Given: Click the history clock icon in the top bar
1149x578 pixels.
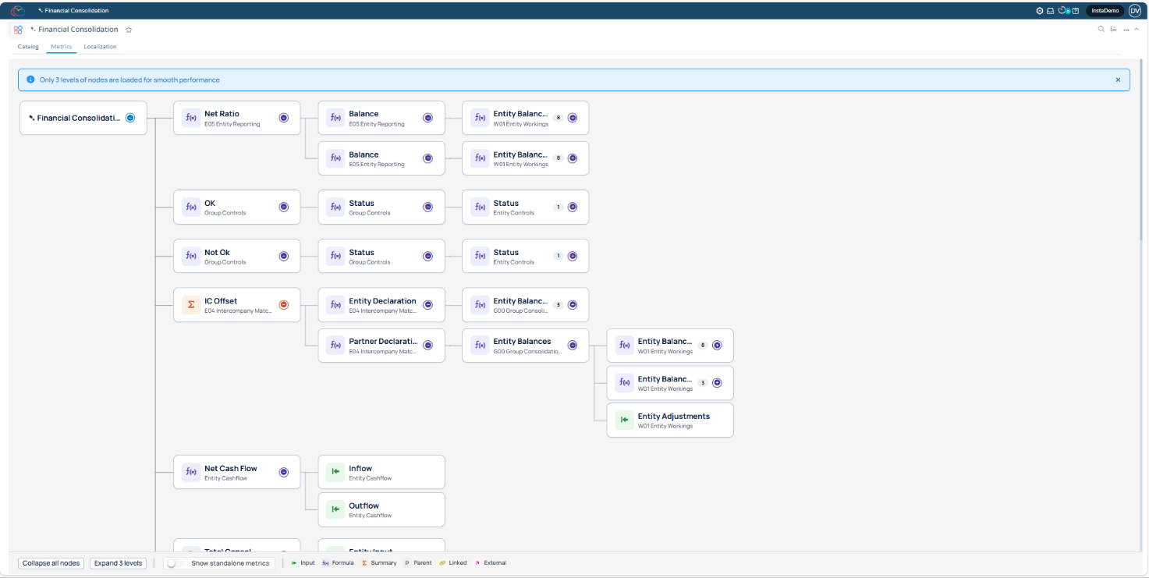Looking at the screenshot, I should [x=1061, y=10].
